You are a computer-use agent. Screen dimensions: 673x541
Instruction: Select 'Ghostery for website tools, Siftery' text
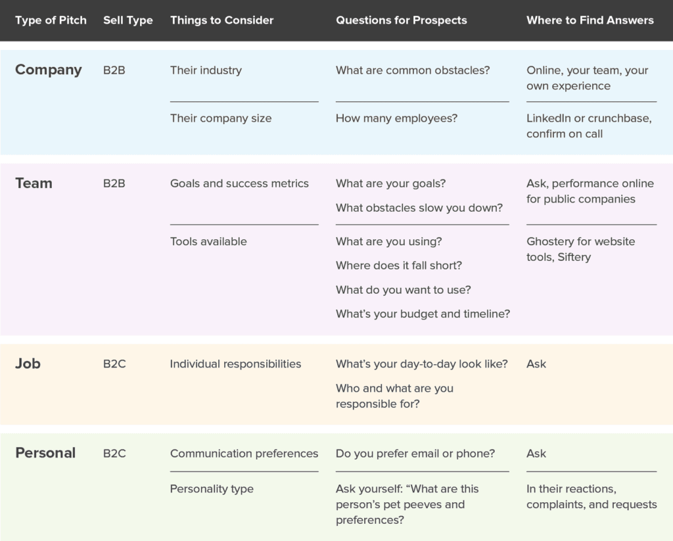pyautogui.click(x=580, y=249)
